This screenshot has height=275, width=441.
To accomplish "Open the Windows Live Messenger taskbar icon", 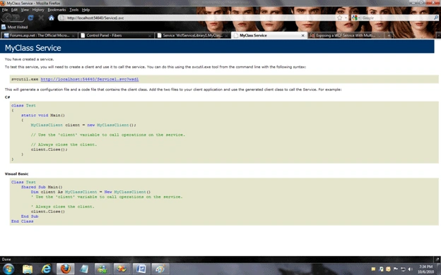I will click(102, 269).
